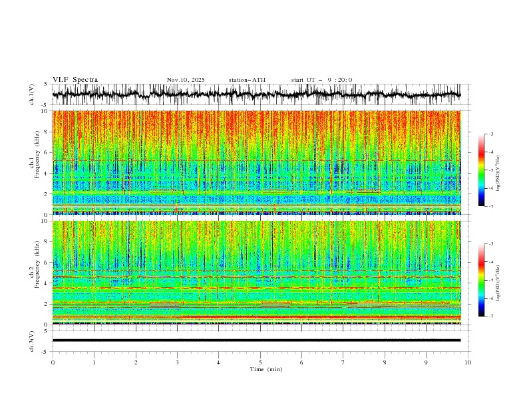Image resolution: width=527 pixels, height=407 pixels.
Task: Click time-axis tick label '5'
Action: (260, 362)
